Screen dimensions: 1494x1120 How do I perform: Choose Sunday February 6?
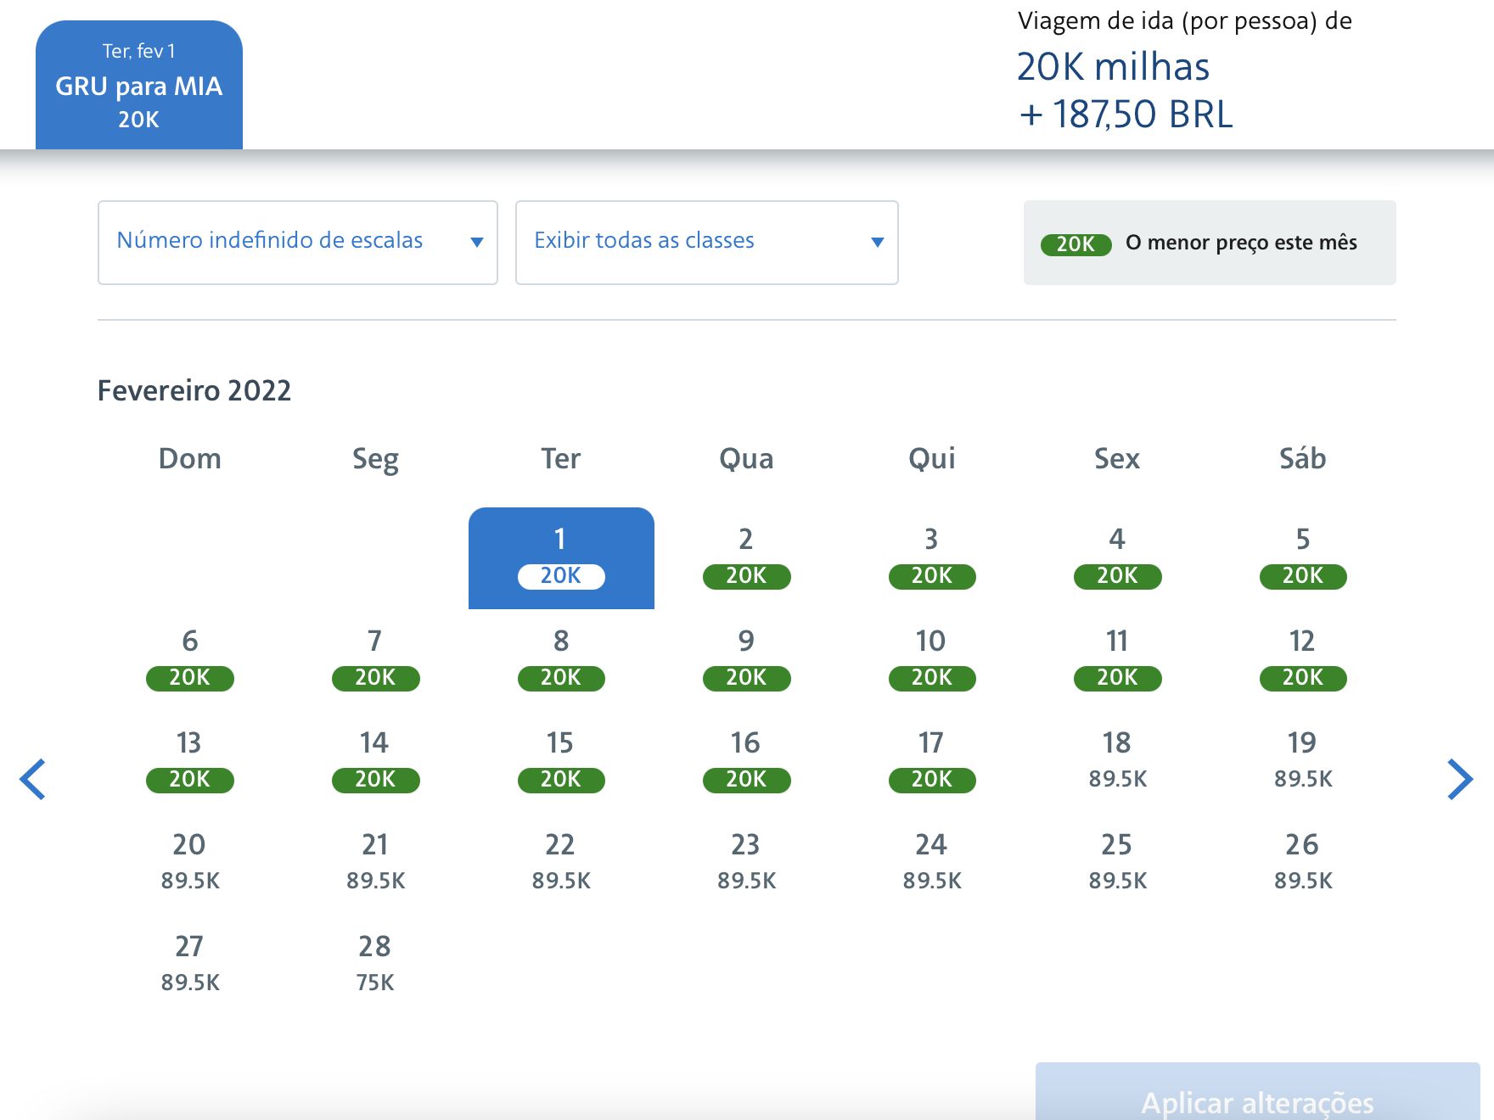click(190, 660)
